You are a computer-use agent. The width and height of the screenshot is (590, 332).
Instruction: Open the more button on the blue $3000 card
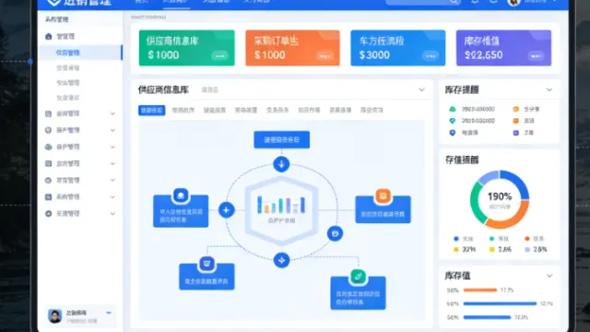pos(431,55)
